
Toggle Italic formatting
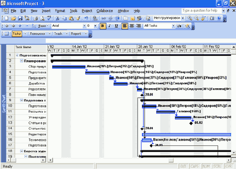click(110, 26)
